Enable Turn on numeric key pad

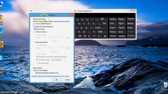point(34,24)
